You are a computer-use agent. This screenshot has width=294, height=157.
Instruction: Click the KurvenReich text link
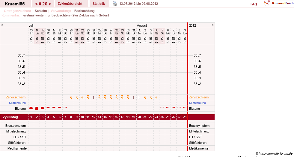pyautogui.click(x=283, y=3)
